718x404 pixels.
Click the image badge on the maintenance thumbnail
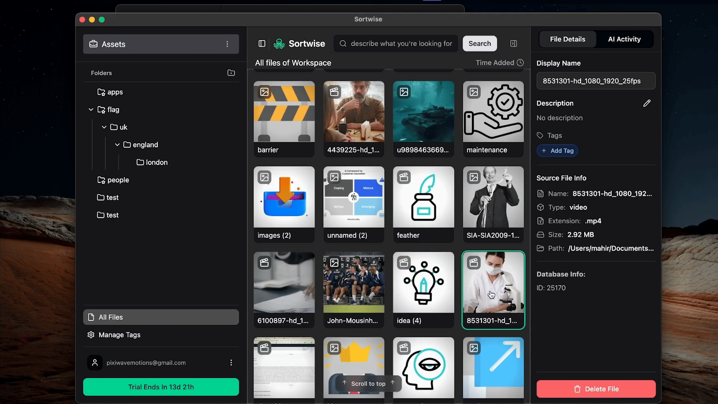pyautogui.click(x=474, y=92)
